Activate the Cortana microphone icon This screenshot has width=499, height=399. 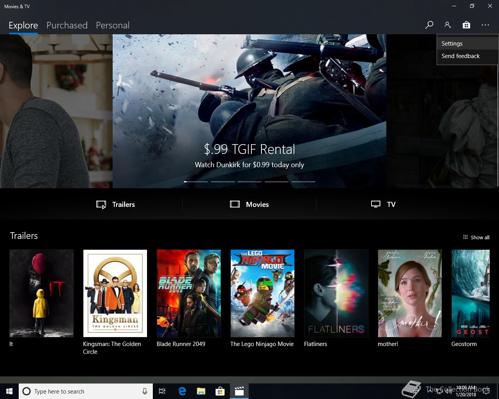click(x=145, y=391)
